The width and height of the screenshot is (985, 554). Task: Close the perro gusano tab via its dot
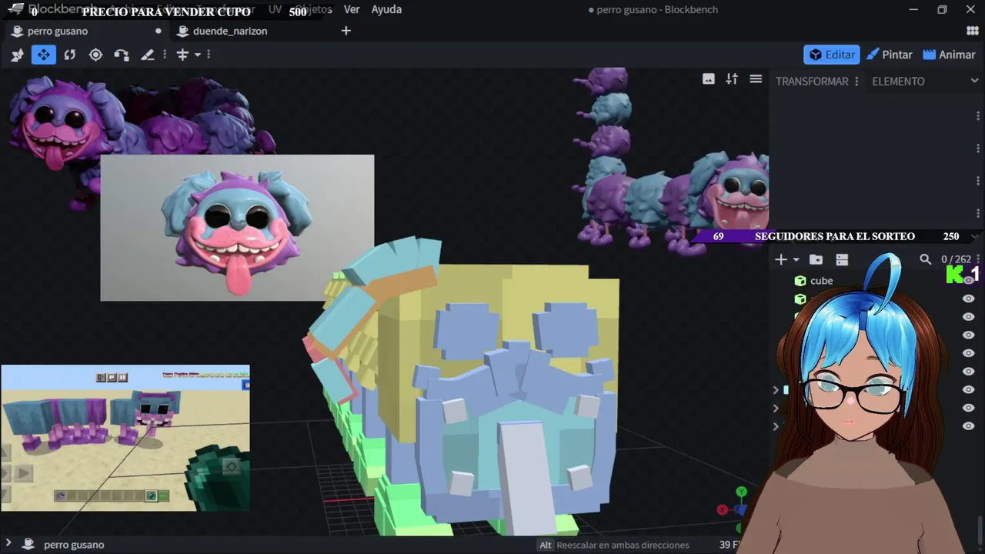159,31
